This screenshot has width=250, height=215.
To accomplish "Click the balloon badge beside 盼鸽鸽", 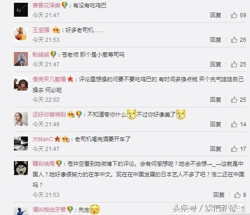I will coord(53,54).
